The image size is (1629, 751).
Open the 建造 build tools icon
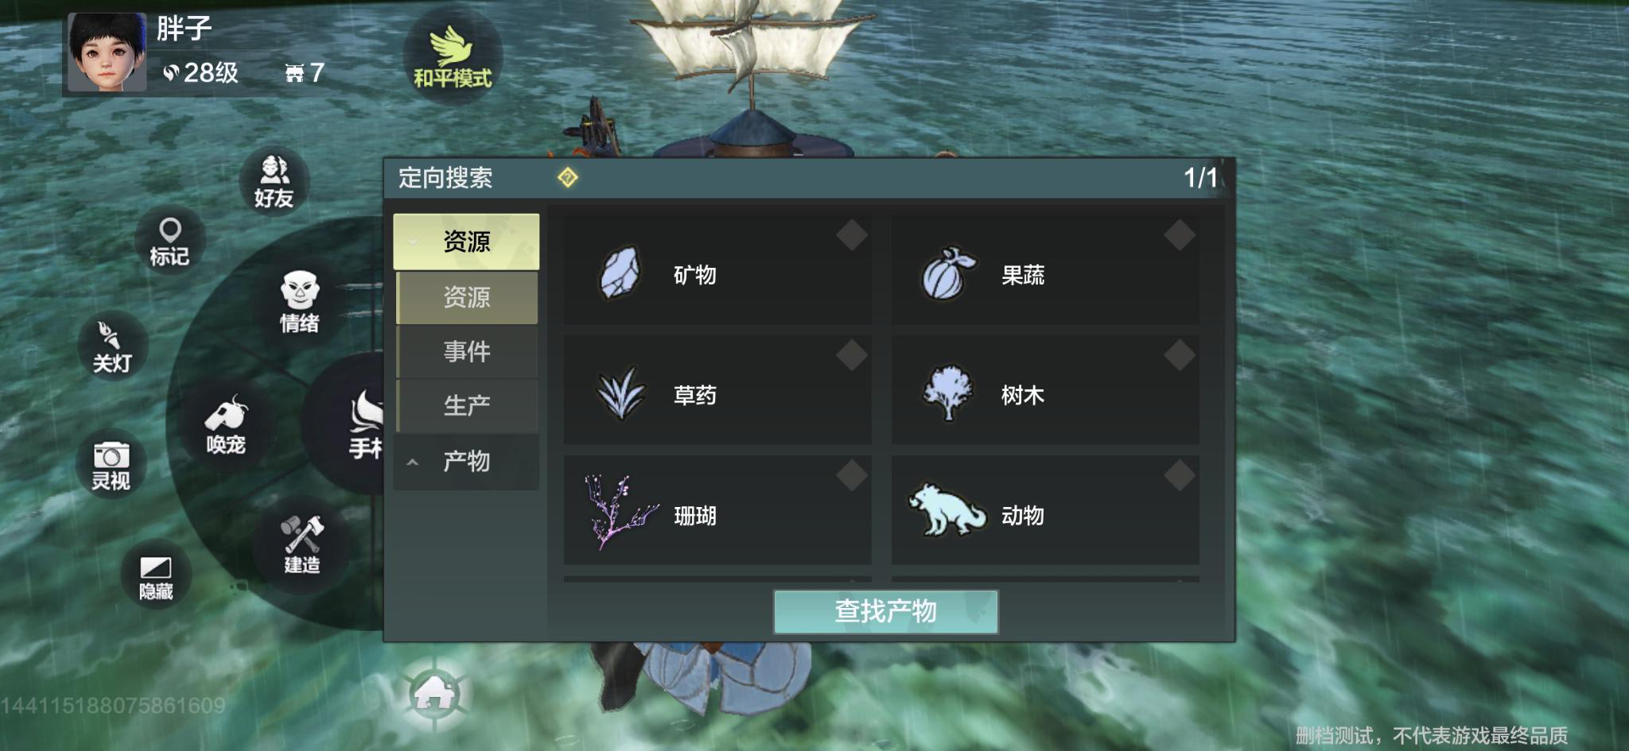301,544
